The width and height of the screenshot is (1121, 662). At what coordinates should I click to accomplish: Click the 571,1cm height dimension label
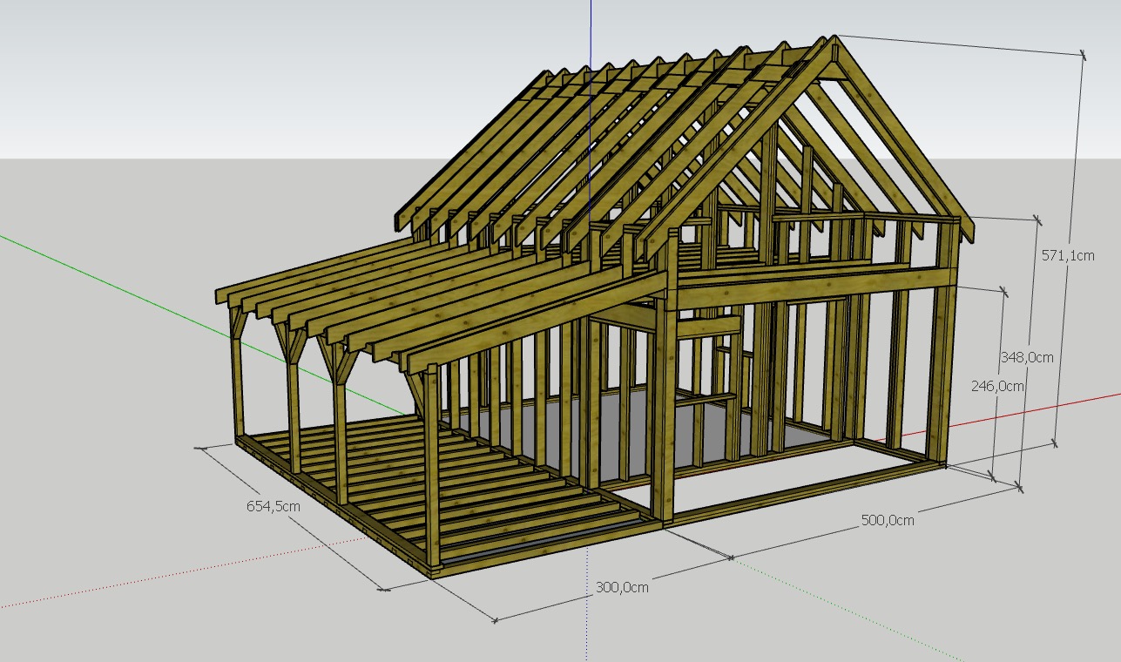pyautogui.click(x=1068, y=255)
